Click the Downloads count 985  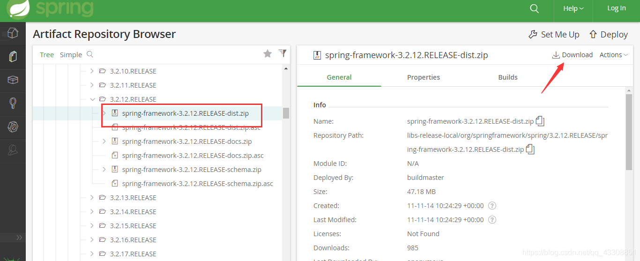[413, 248]
